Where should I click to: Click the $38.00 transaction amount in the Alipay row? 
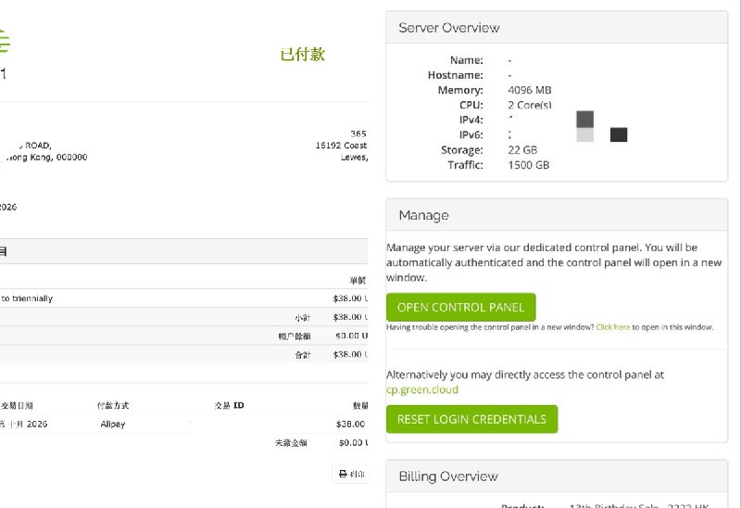(x=350, y=425)
